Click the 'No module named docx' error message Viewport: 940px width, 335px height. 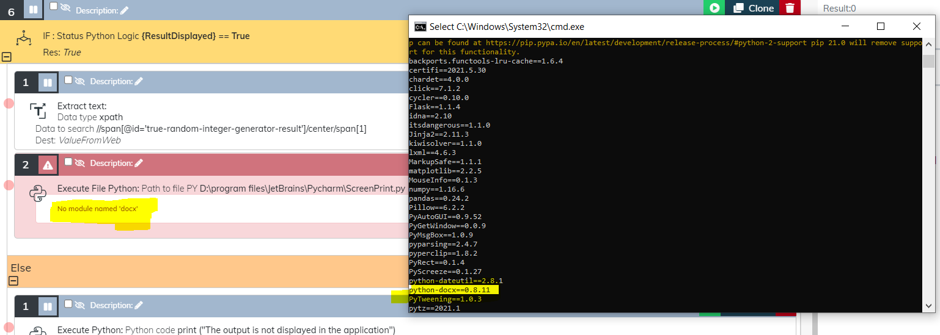98,209
